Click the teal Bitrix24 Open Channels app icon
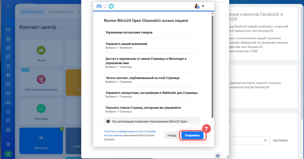Viewport: 304px width, 159px height. tap(111, 6)
